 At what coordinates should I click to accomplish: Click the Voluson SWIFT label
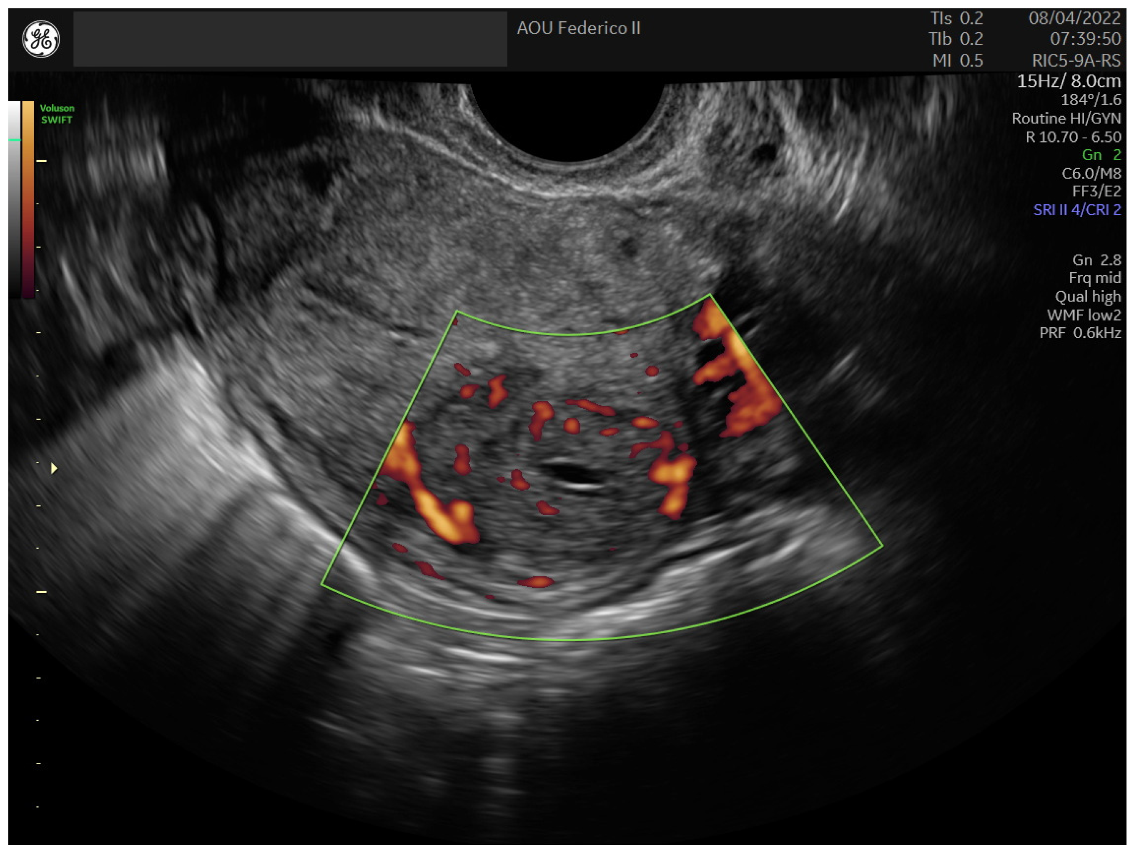(57, 114)
